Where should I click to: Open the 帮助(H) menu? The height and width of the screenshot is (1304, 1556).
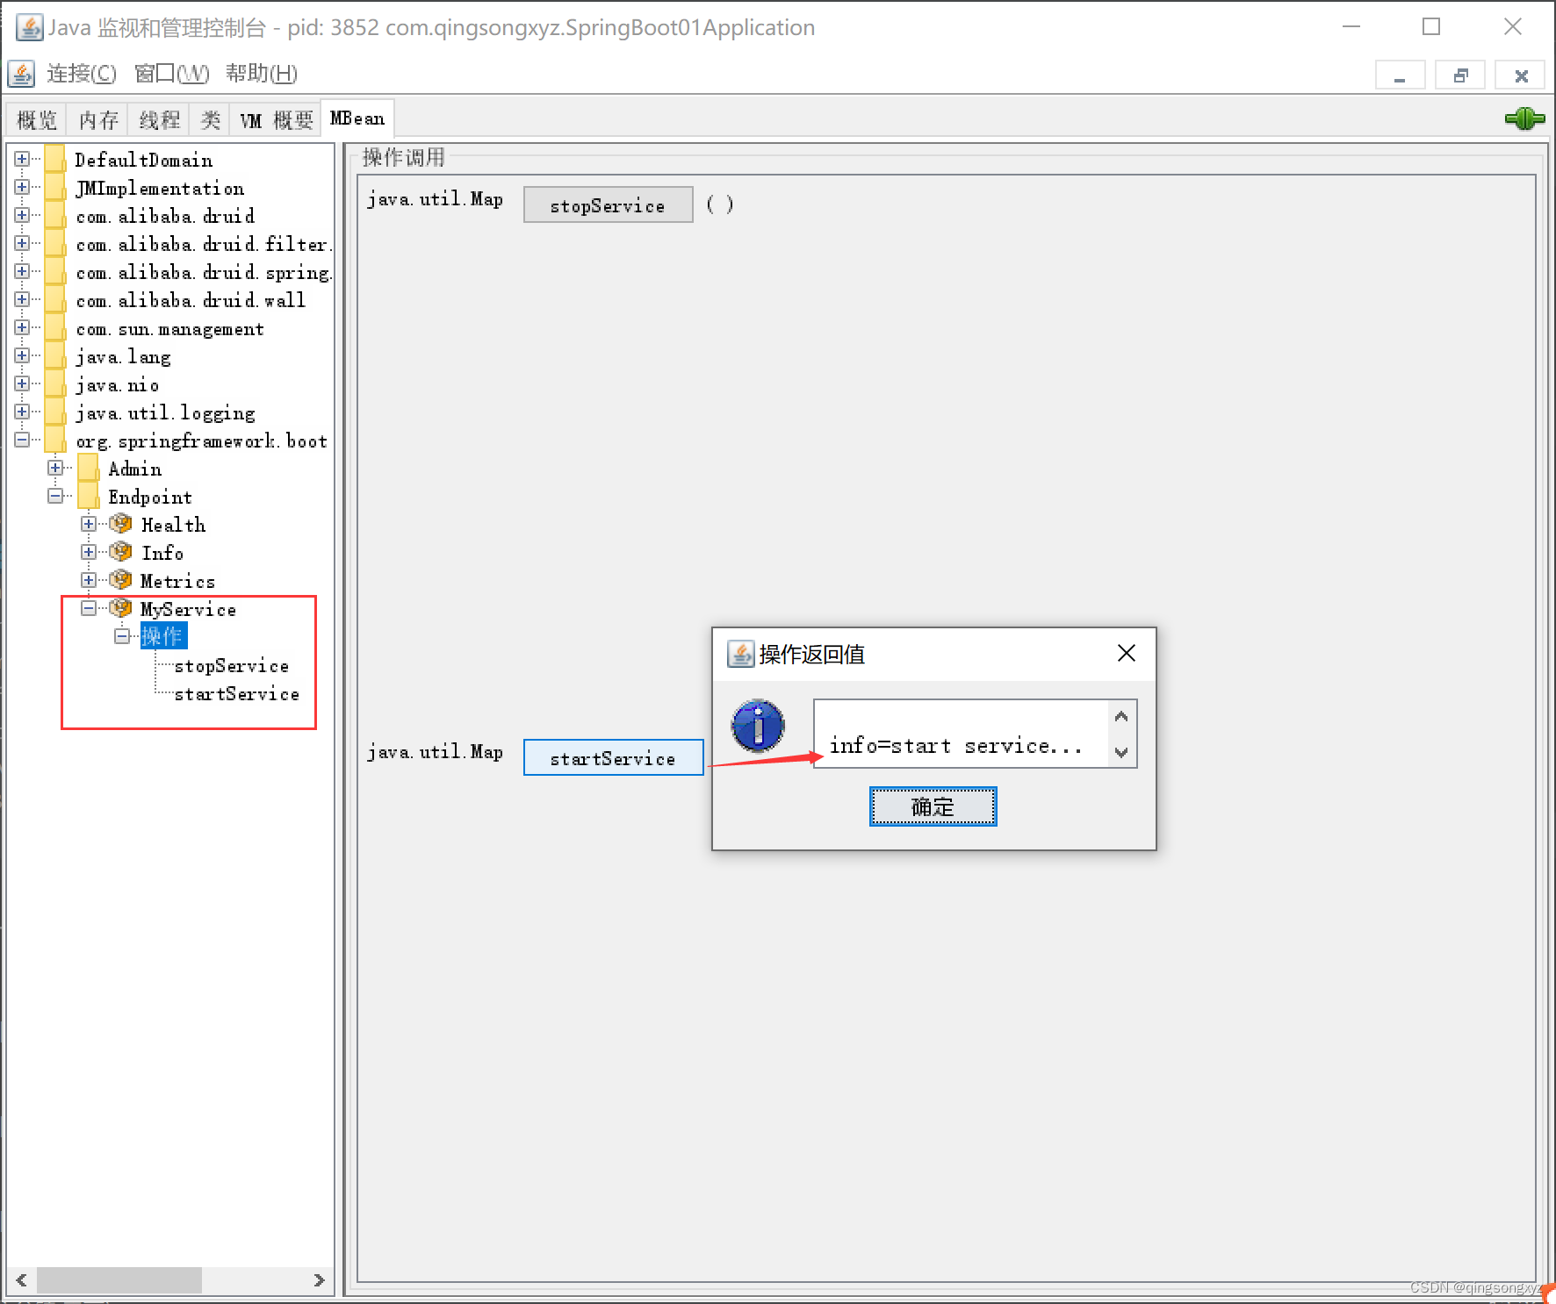click(262, 73)
